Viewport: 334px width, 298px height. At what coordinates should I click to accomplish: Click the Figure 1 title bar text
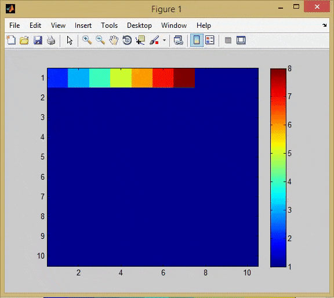point(166,9)
